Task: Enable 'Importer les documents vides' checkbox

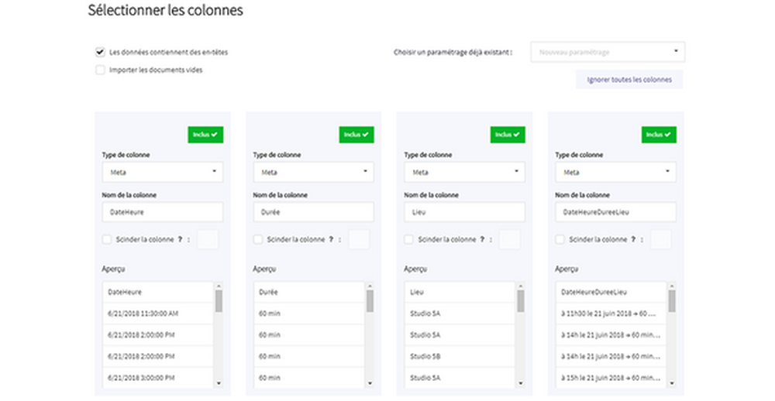Action: coord(100,70)
